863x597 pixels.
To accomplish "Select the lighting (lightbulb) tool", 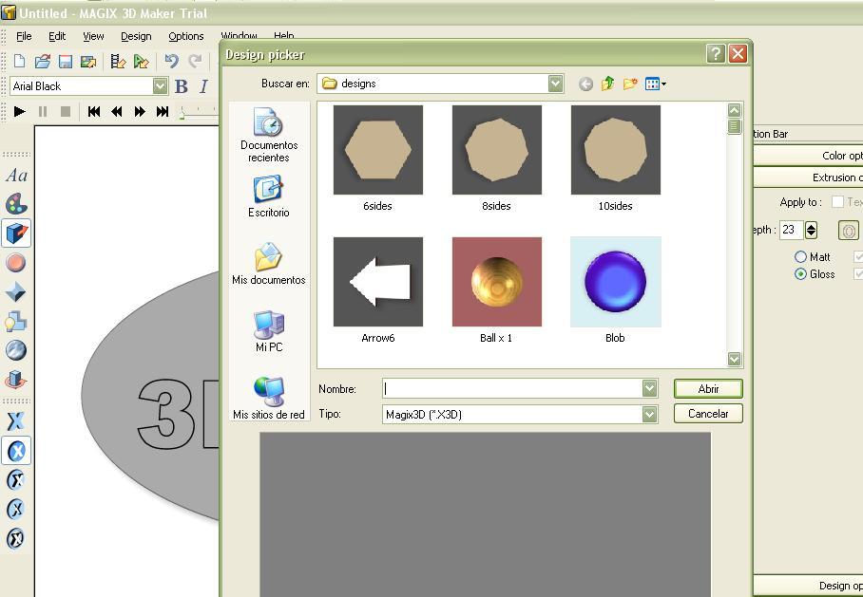I will tap(16, 321).
